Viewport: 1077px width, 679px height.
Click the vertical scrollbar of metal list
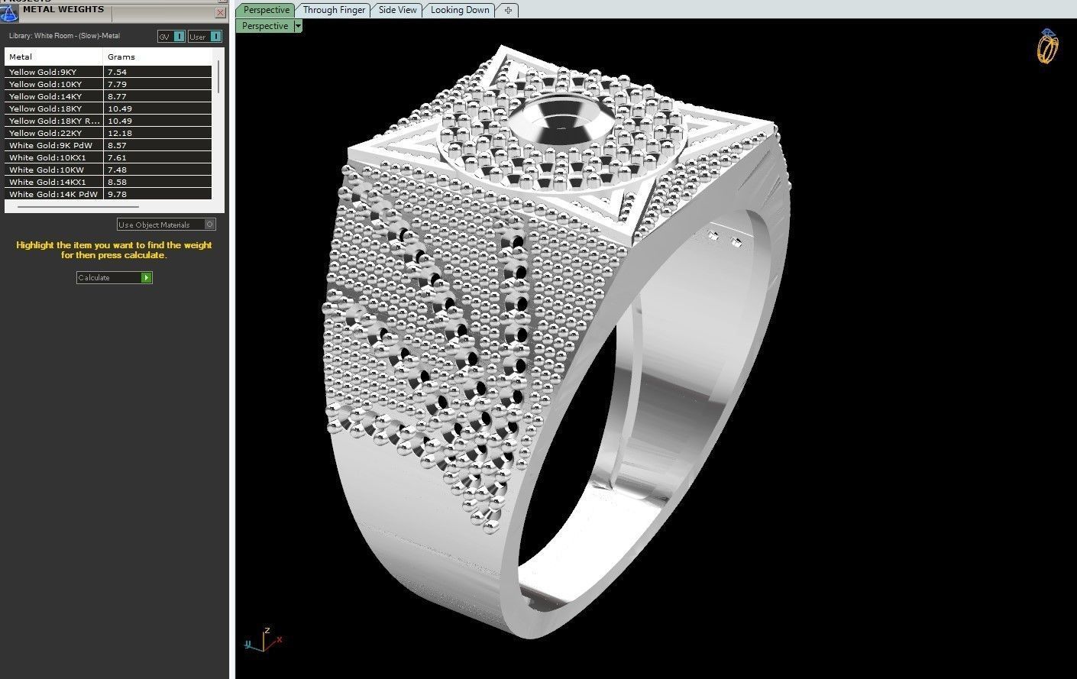pos(218,76)
